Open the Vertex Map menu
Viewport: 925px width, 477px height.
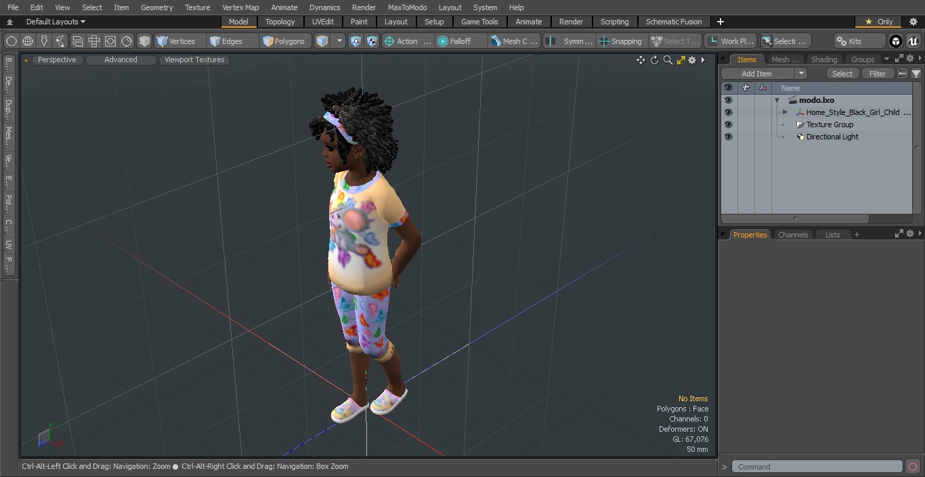[240, 7]
